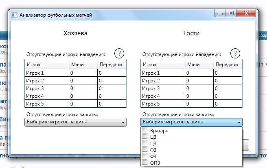Click the help question mark above the Гости table
267x168 pixels.
click(235, 53)
